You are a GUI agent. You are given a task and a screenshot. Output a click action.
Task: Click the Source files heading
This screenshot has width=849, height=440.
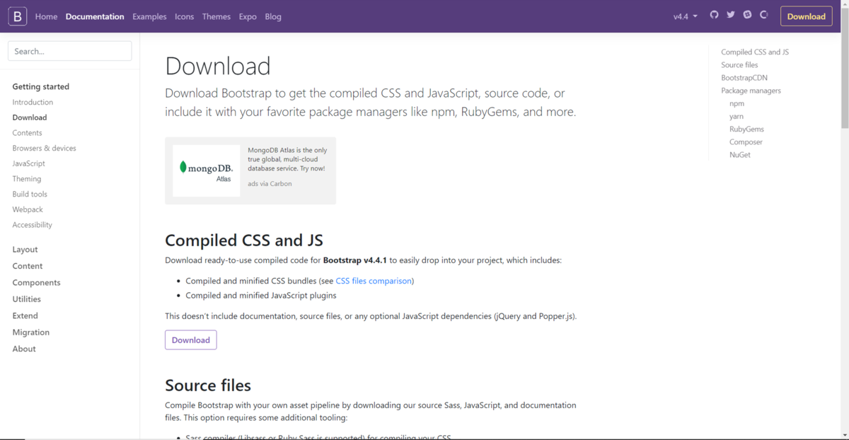(x=208, y=386)
